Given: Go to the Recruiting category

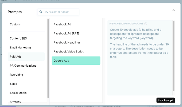Looking at the screenshot, I should pyautogui.click(x=16, y=75).
